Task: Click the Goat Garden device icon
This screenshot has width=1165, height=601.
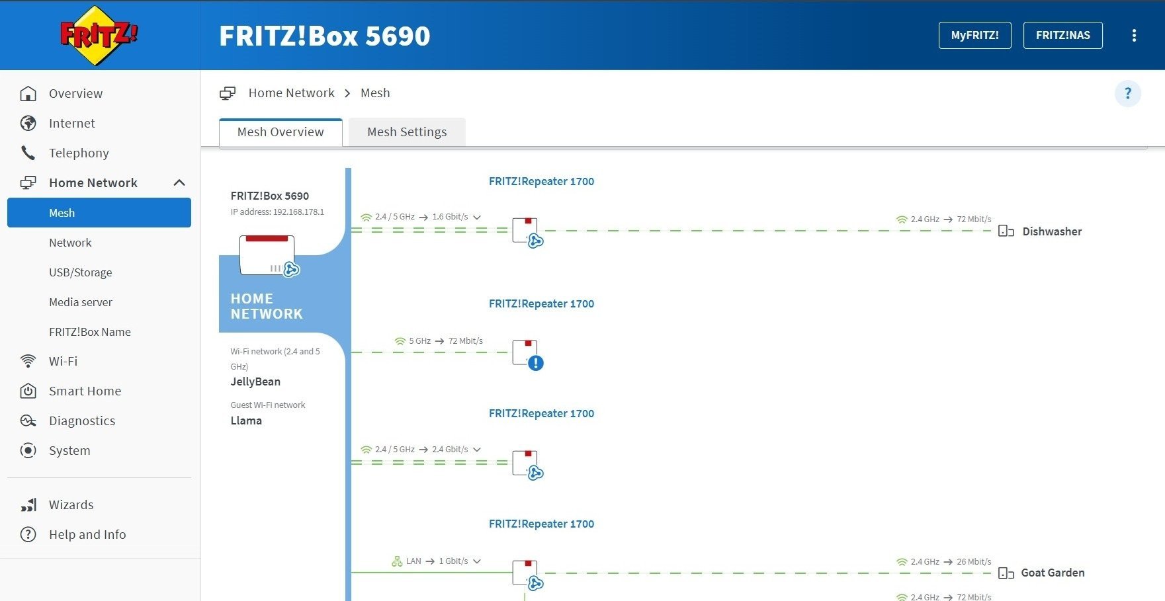Action: coord(1006,573)
